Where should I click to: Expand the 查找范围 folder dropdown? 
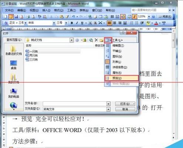point(71,40)
